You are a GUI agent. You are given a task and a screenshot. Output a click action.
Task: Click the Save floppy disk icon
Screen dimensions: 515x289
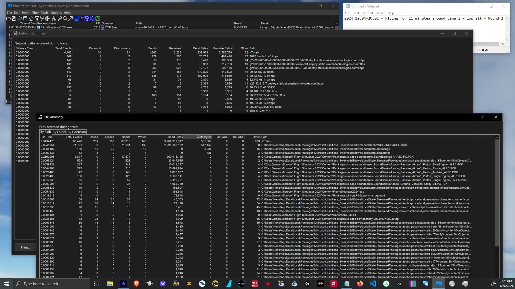14,18
